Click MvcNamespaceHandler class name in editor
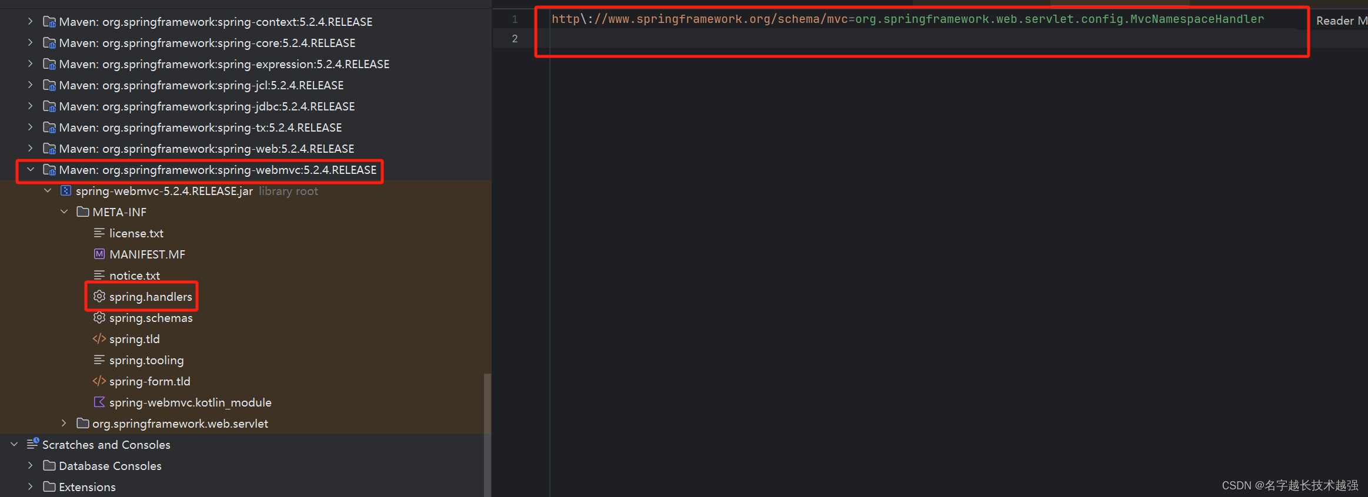This screenshot has width=1368, height=497. [1197, 19]
